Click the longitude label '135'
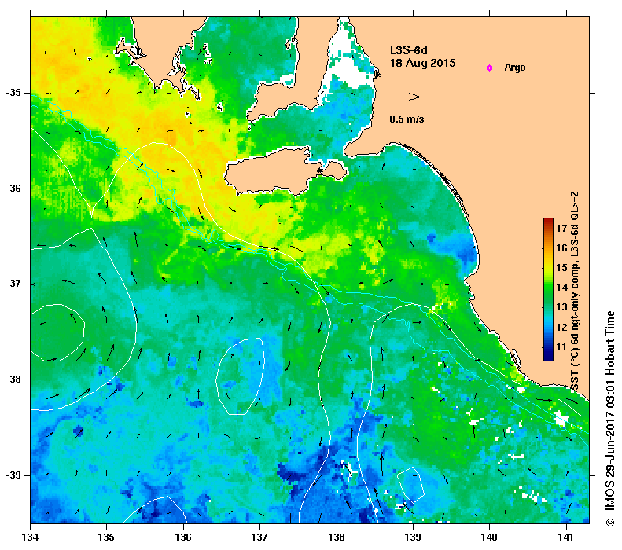The height and width of the screenshot is (550, 622). point(107,537)
